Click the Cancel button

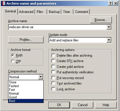click(x=83, y=105)
